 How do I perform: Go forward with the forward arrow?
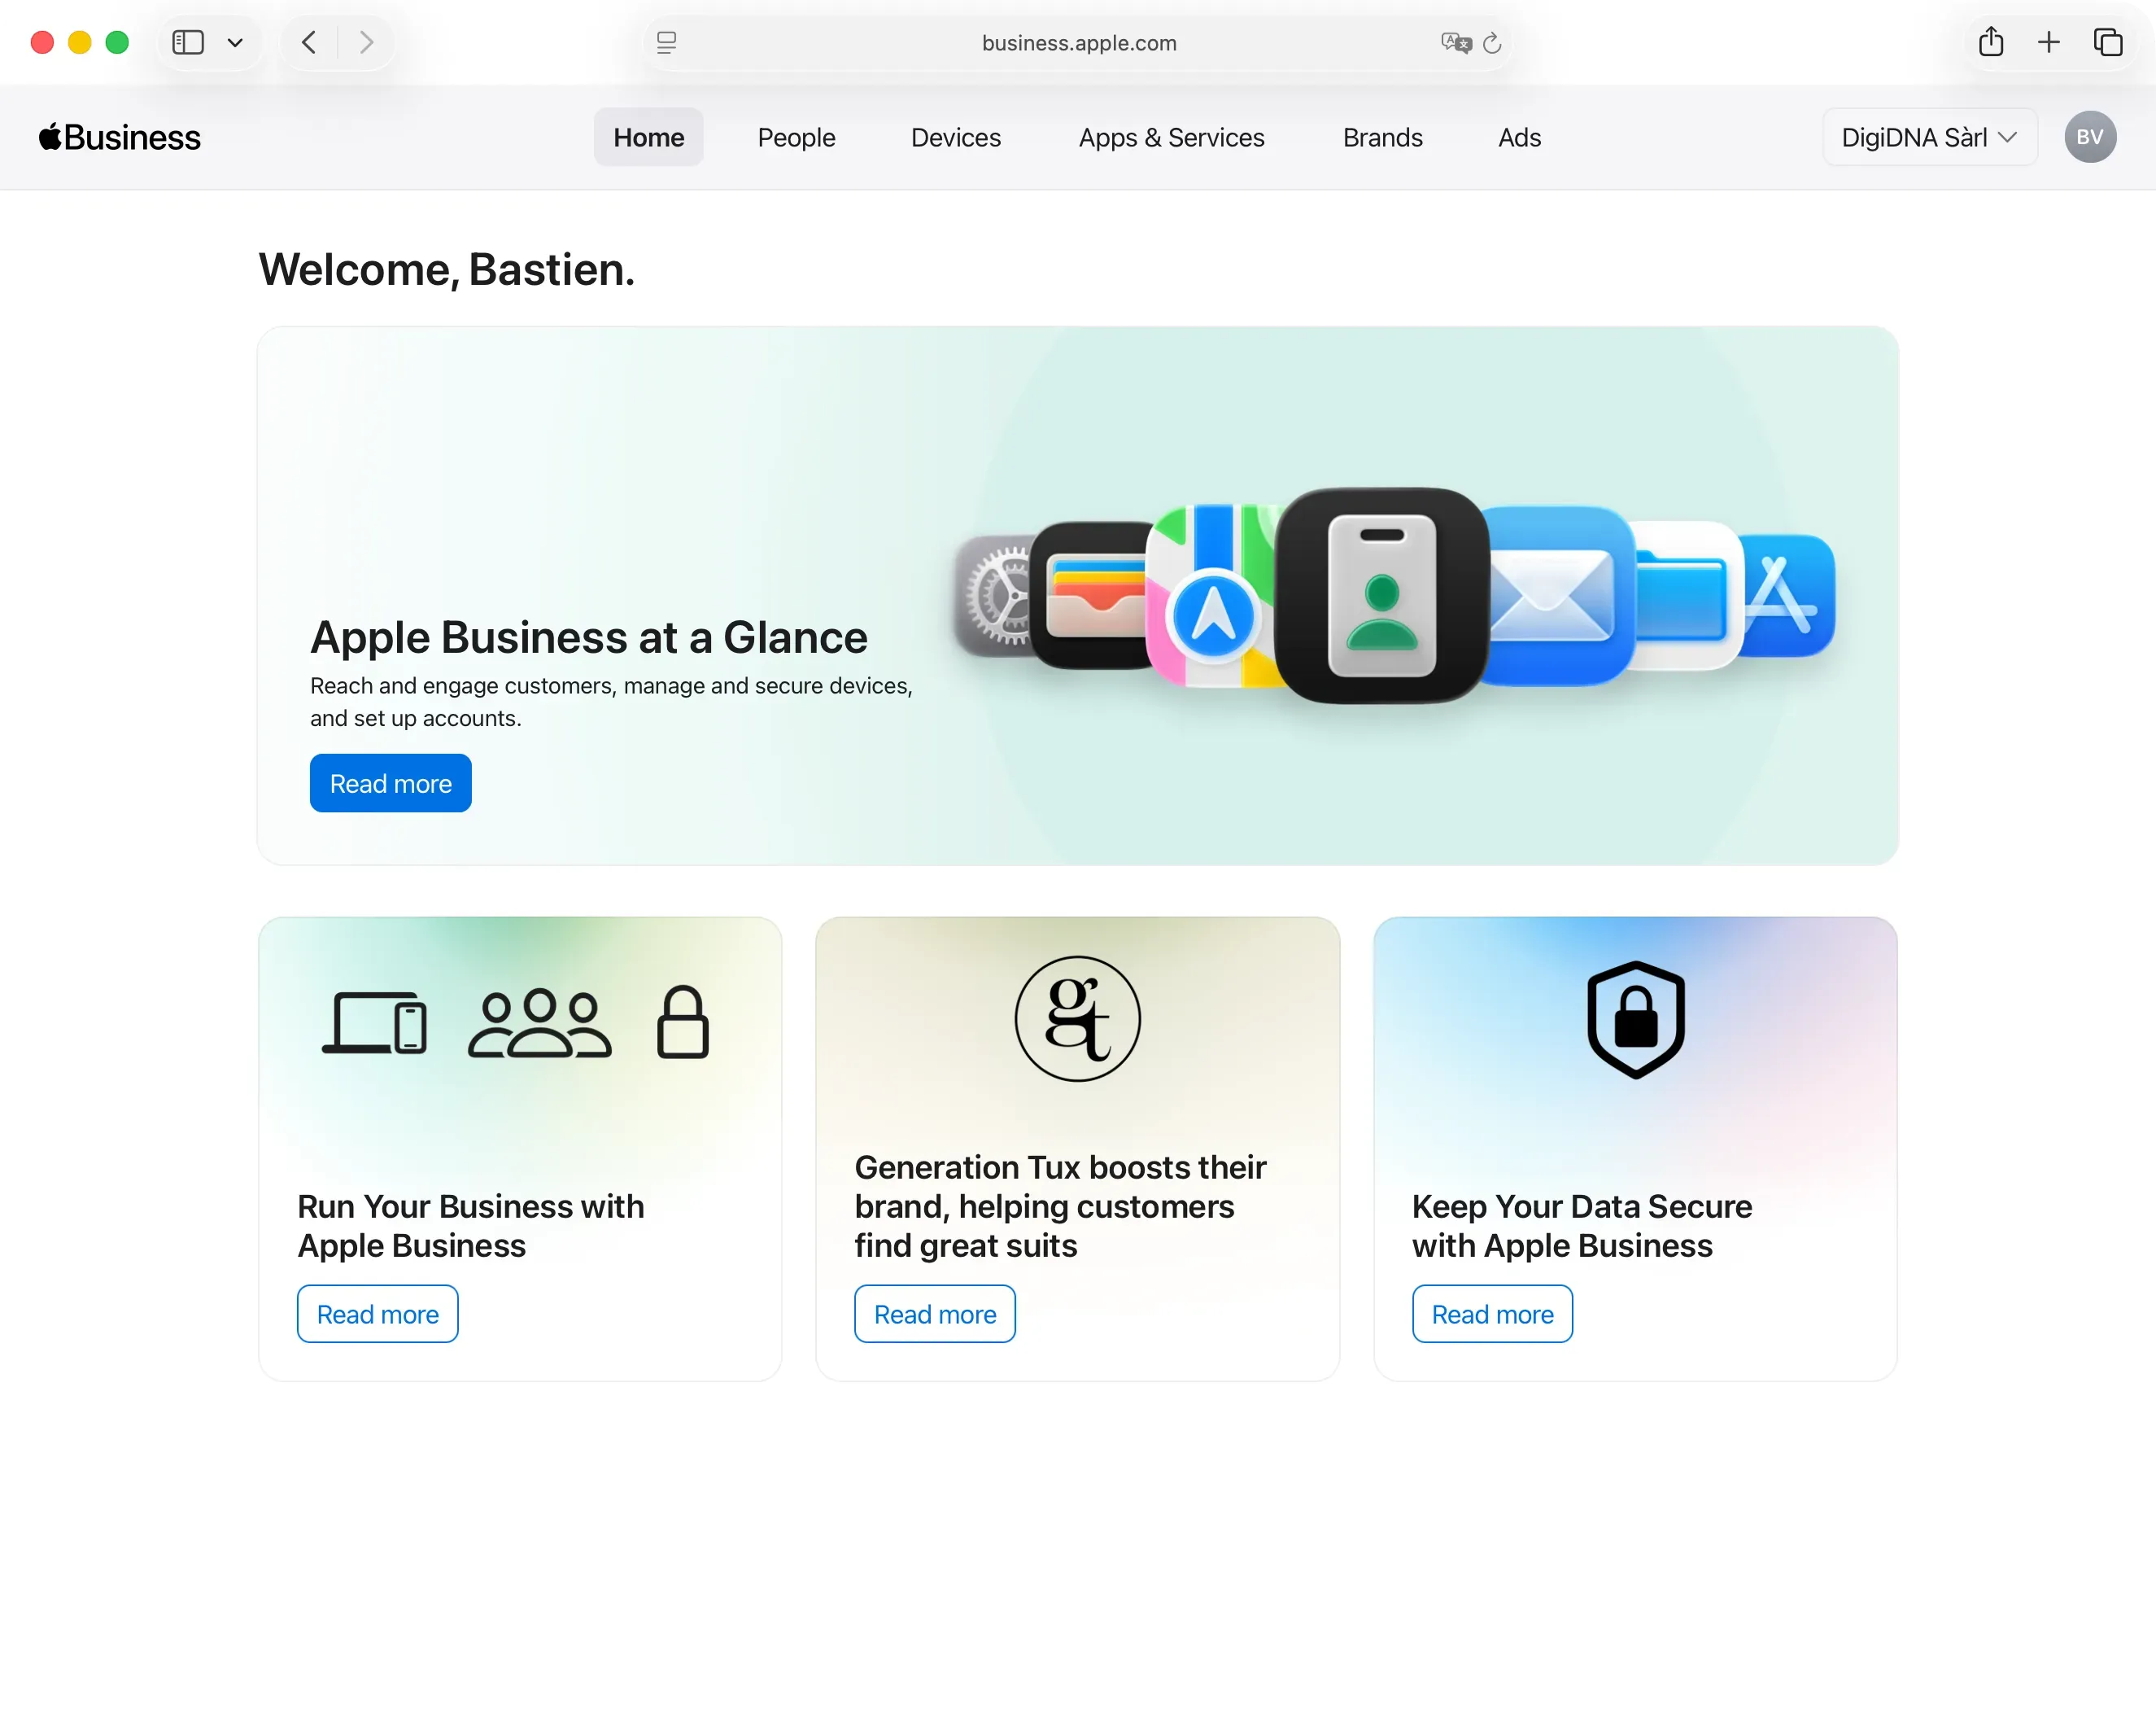[x=366, y=42]
